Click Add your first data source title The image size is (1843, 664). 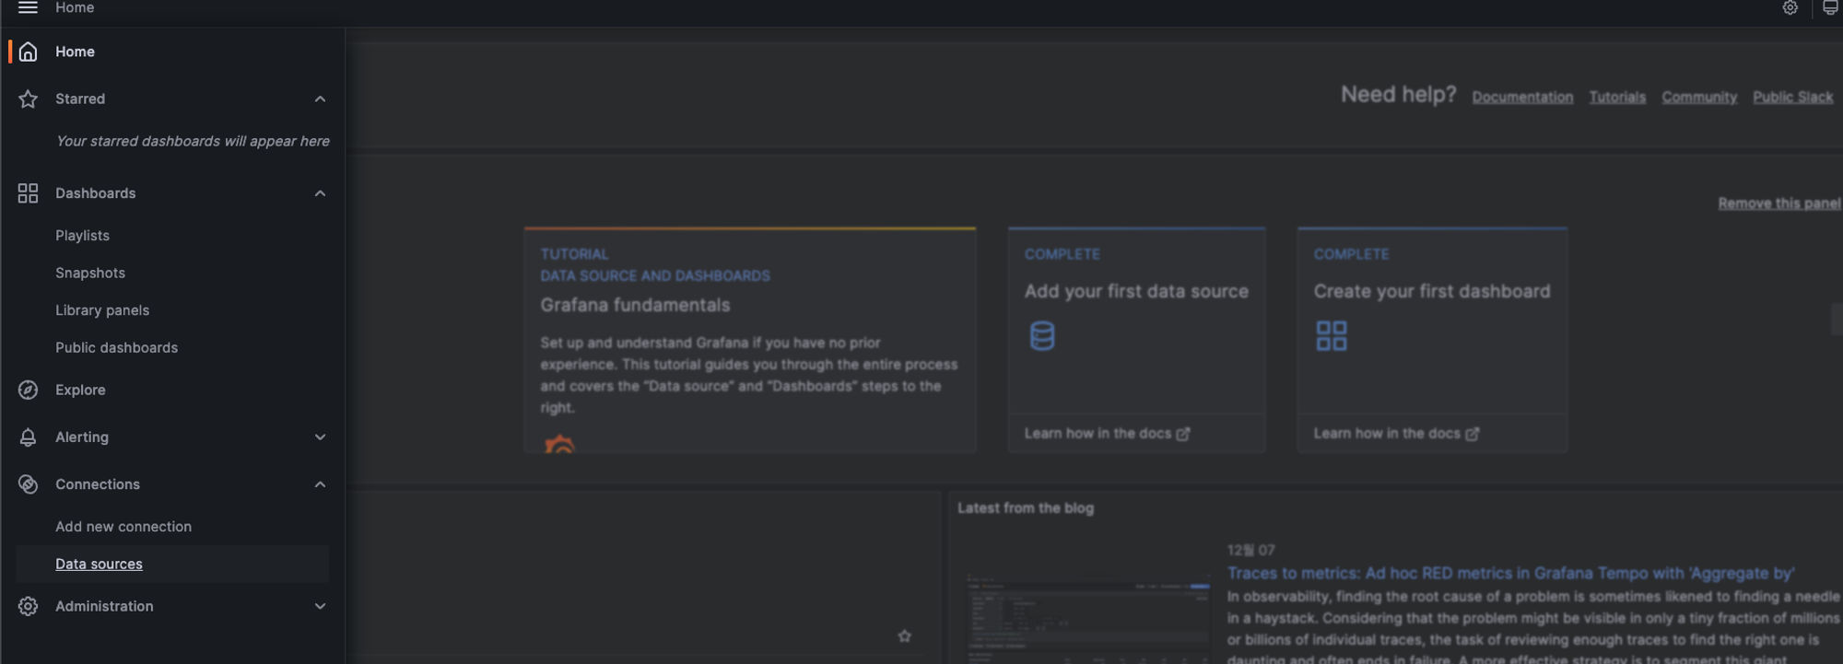(1136, 292)
